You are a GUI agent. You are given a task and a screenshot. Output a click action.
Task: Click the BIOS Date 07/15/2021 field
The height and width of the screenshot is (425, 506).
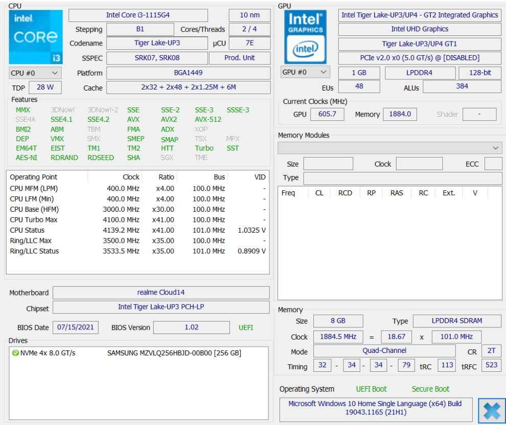click(76, 327)
